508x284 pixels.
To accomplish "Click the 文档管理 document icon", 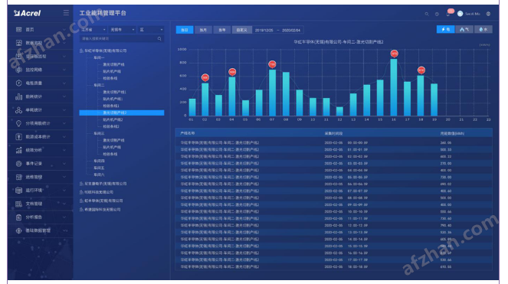I will [19, 204].
